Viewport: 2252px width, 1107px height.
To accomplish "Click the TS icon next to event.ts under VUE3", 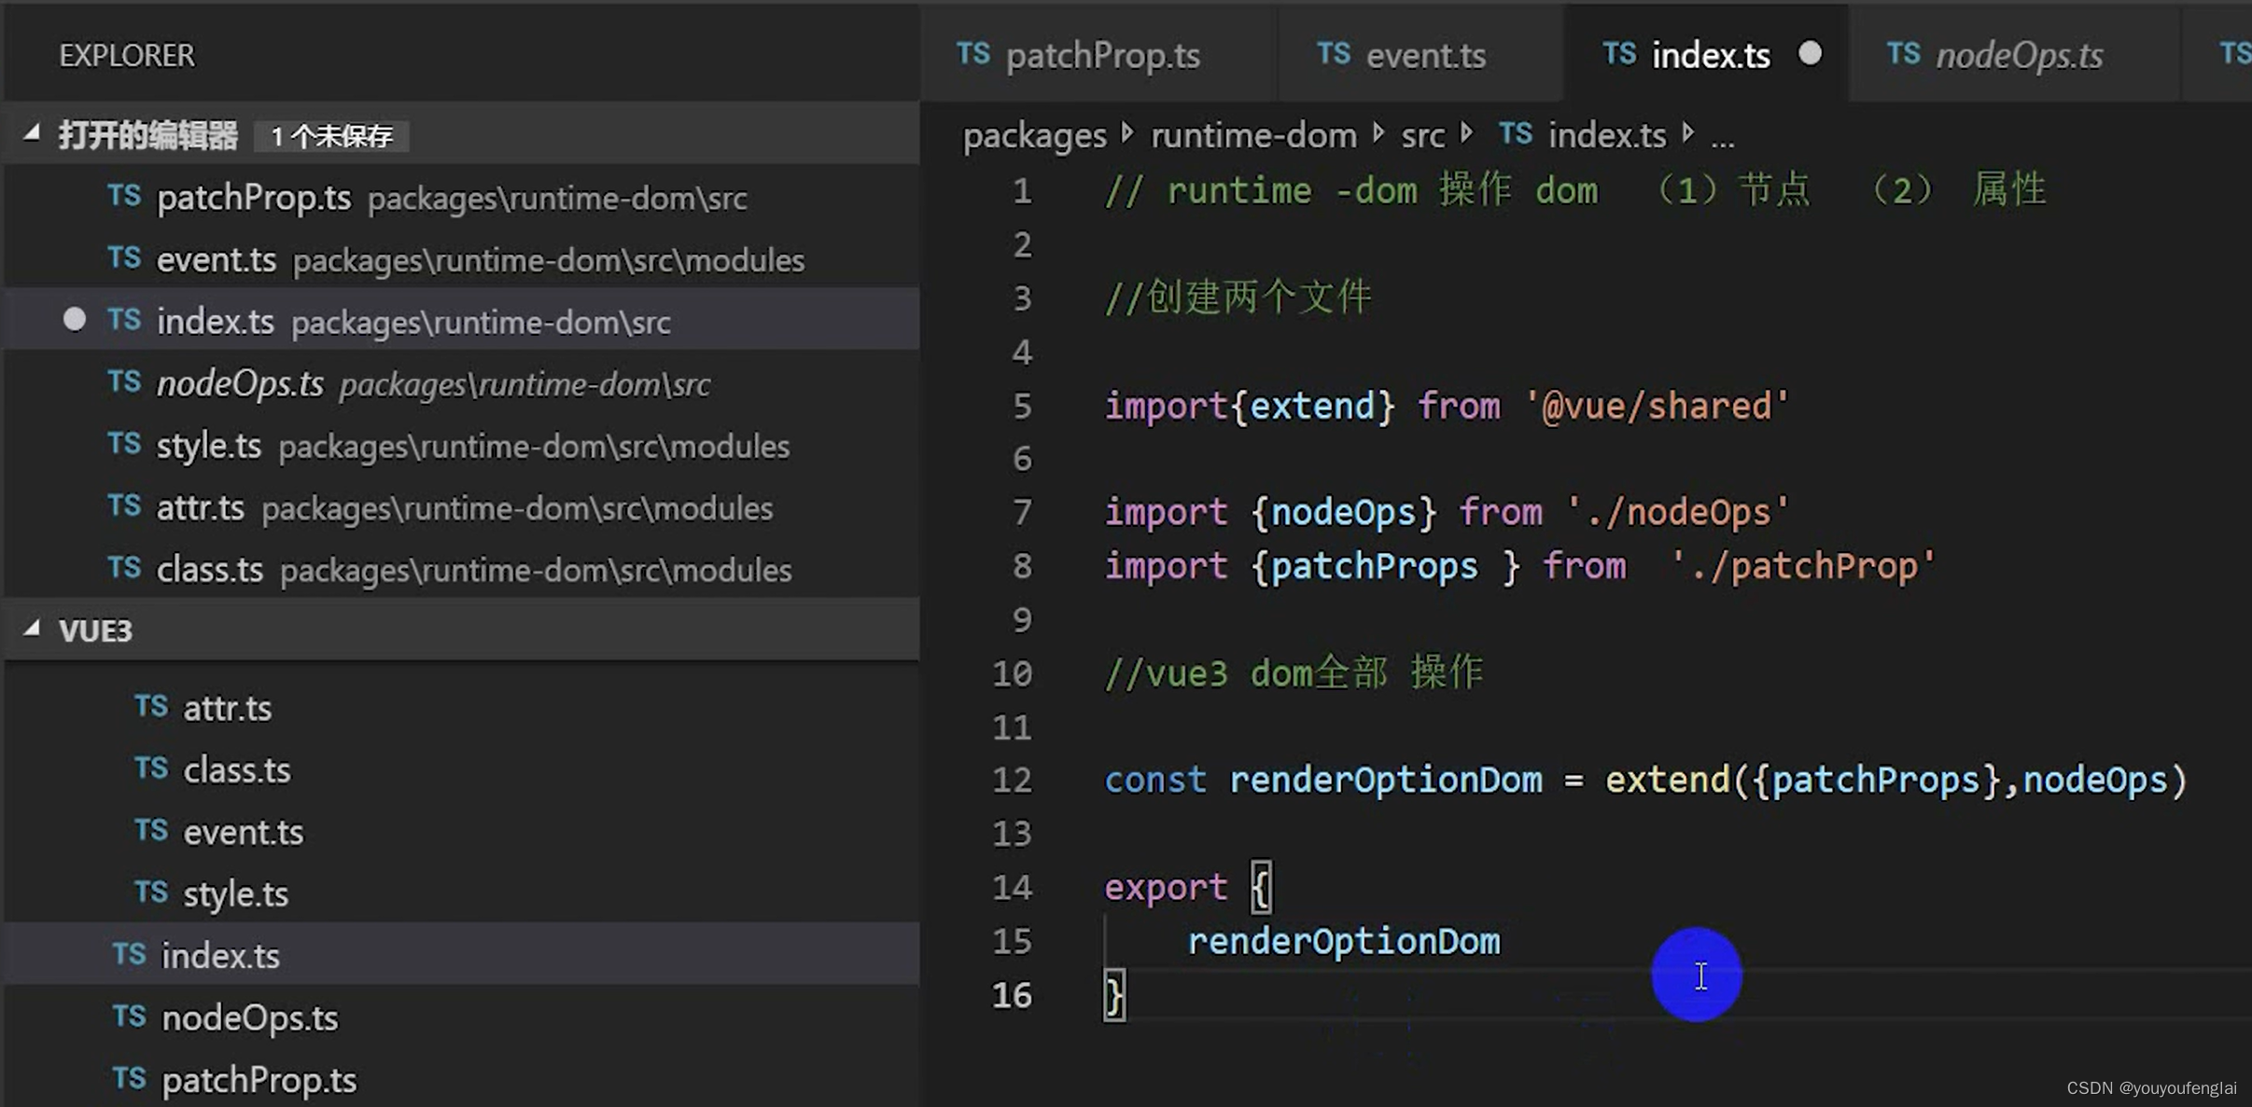I will (150, 830).
